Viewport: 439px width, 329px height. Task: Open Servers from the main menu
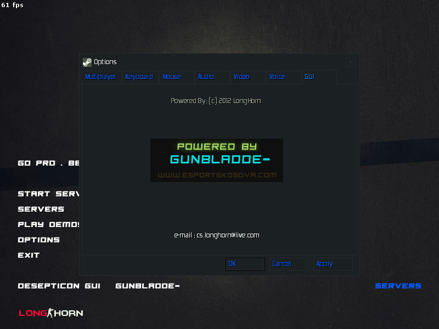(x=41, y=209)
